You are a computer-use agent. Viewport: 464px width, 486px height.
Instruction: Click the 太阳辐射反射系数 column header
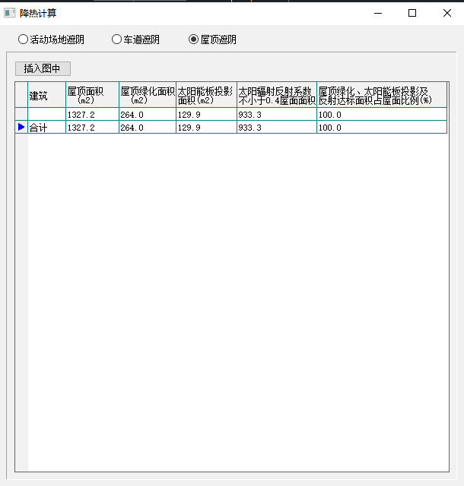277,95
